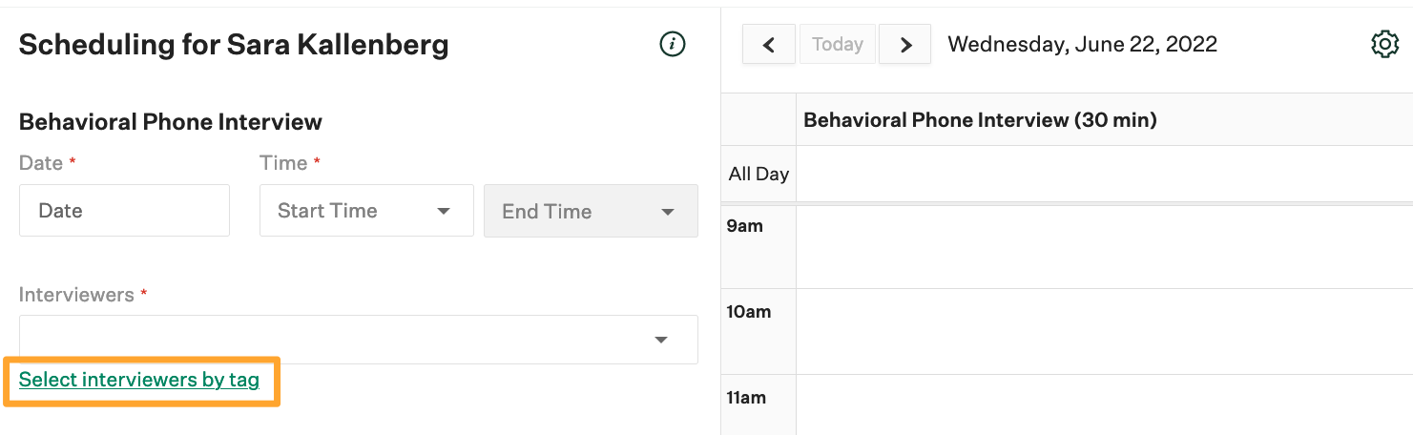The image size is (1413, 435).
Task: Go to previous day with left arrow
Action: [x=769, y=45]
